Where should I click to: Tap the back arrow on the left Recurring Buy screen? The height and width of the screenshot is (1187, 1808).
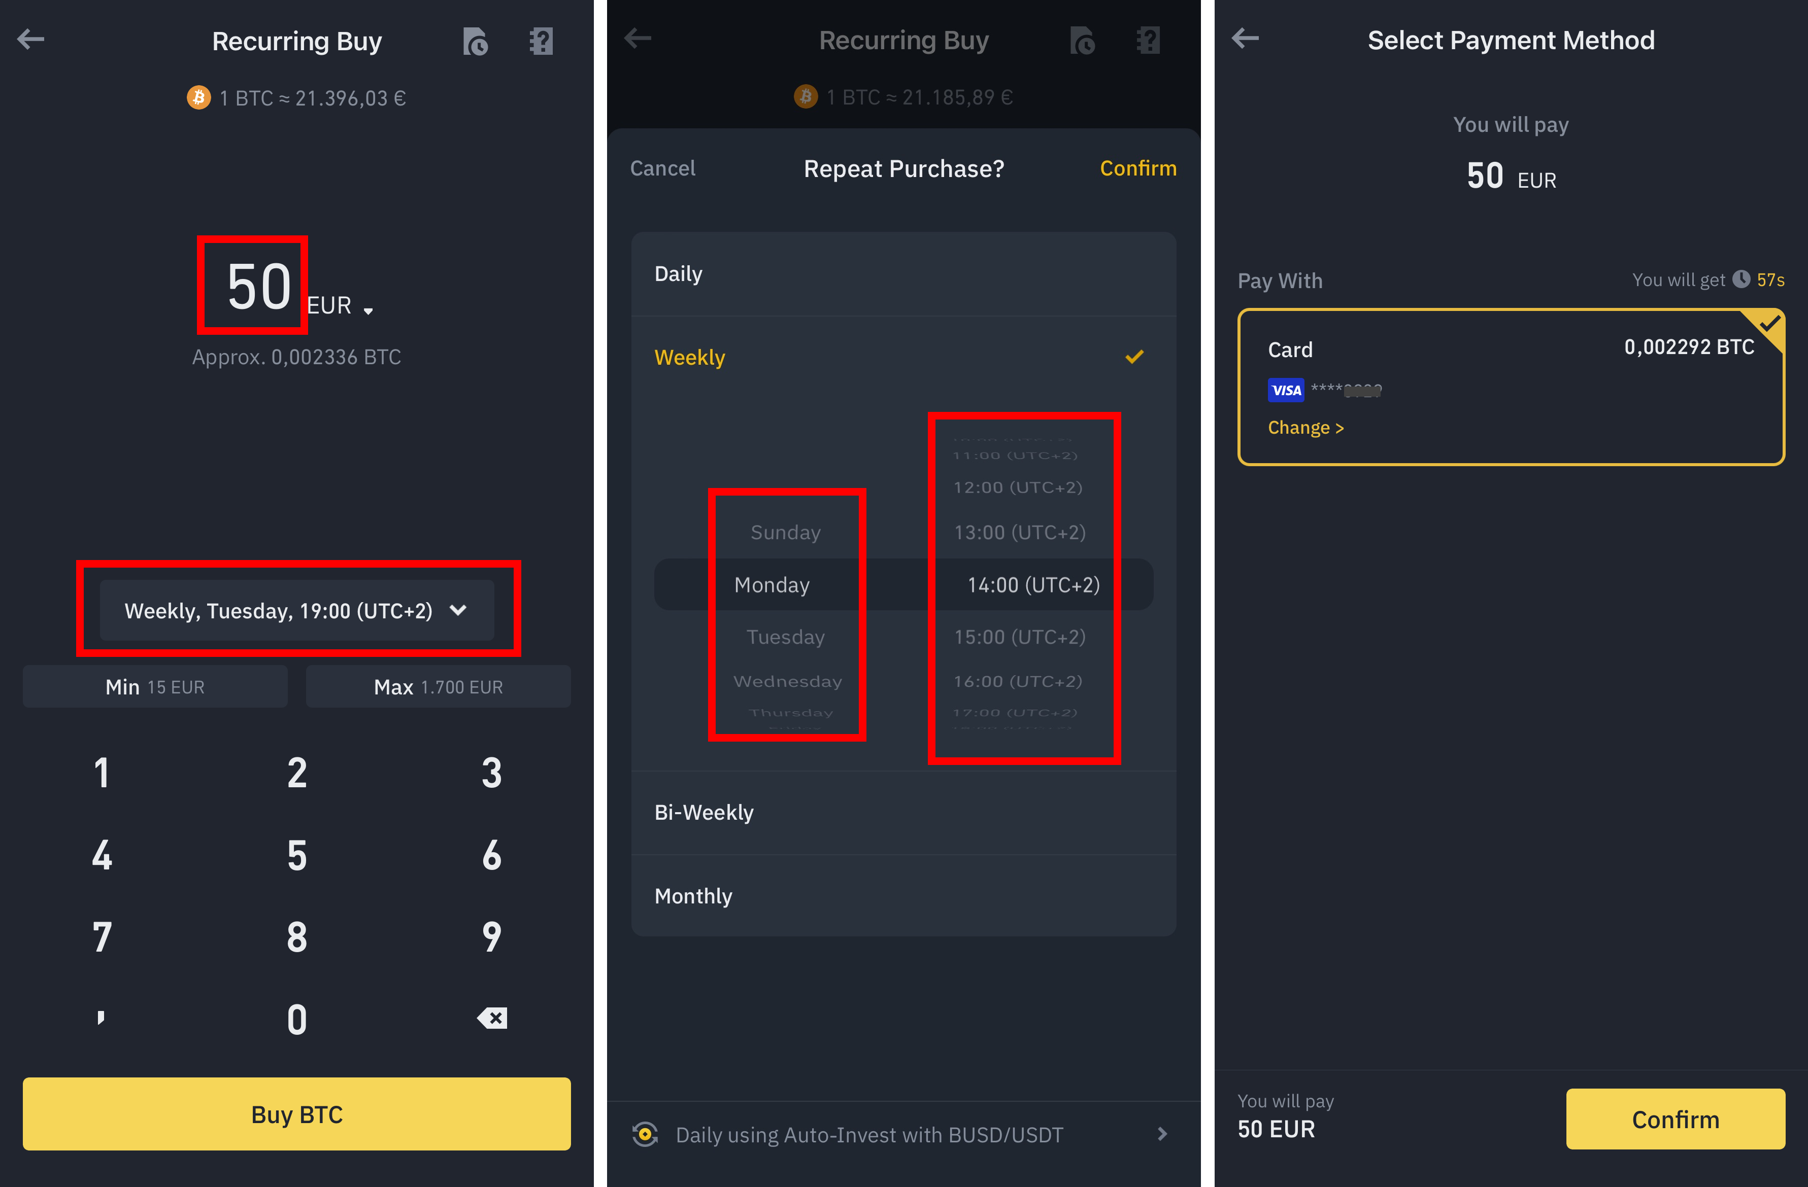click(x=31, y=39)
